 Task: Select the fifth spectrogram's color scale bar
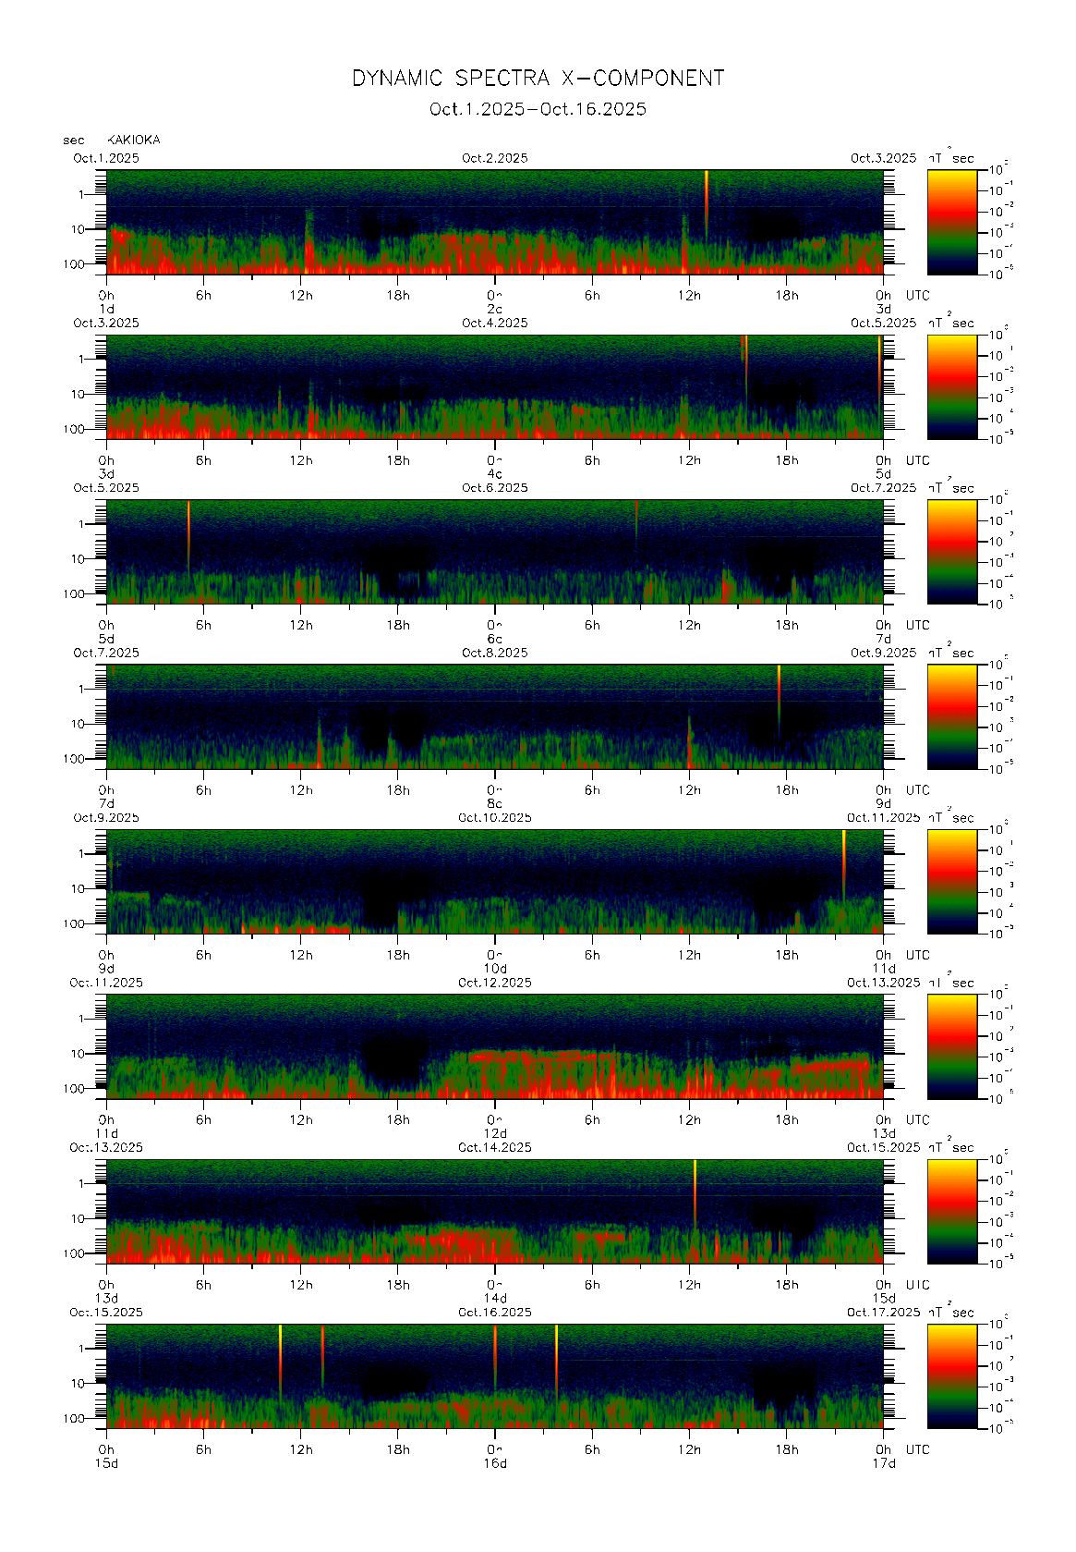point(951,880)
